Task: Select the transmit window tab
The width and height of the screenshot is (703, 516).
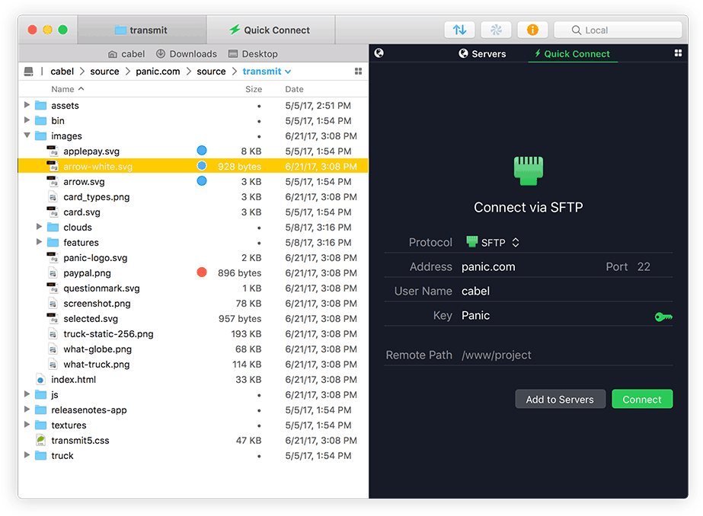Action: tap(142, 30)
